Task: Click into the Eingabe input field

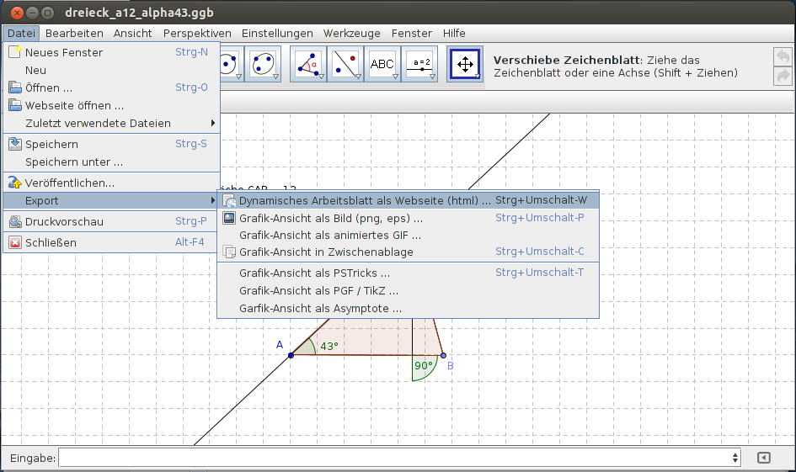Action: tap(399, 458)
